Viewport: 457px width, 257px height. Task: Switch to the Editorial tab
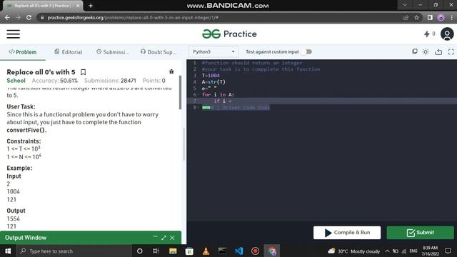pyautogui.click(x=69, y=52)
